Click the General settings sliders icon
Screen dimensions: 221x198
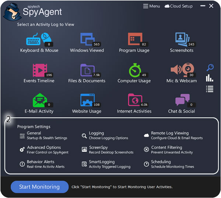(22, 136)
